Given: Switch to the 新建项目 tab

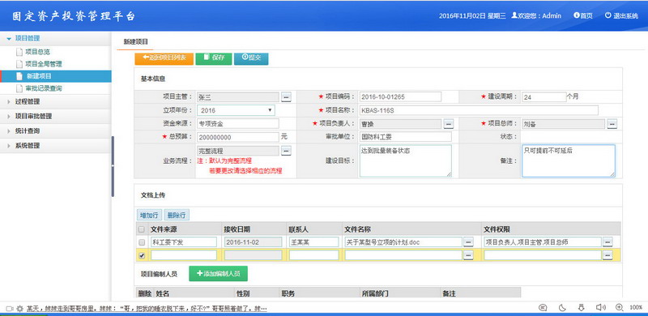Looking at the screenshot, I should click(135, 41).
